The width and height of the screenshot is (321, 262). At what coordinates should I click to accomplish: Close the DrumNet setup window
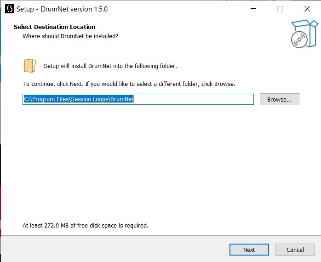307,9
